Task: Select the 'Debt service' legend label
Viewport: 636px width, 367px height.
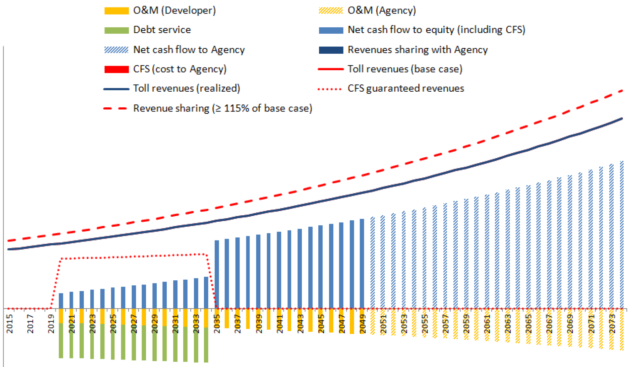Action: pos(162,30)
